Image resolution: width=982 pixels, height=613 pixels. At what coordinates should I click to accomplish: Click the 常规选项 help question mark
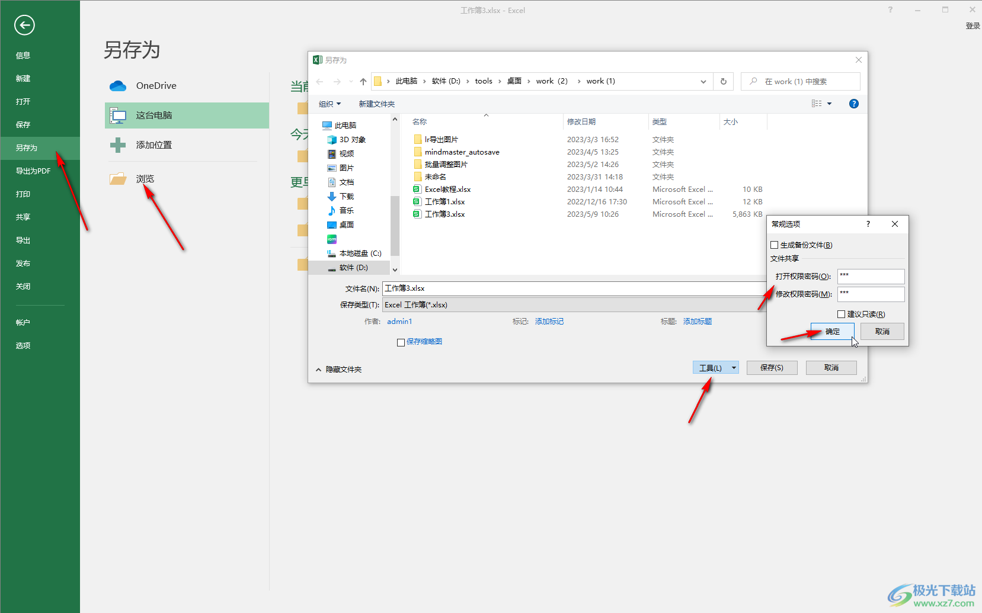[x=868, y=224]
